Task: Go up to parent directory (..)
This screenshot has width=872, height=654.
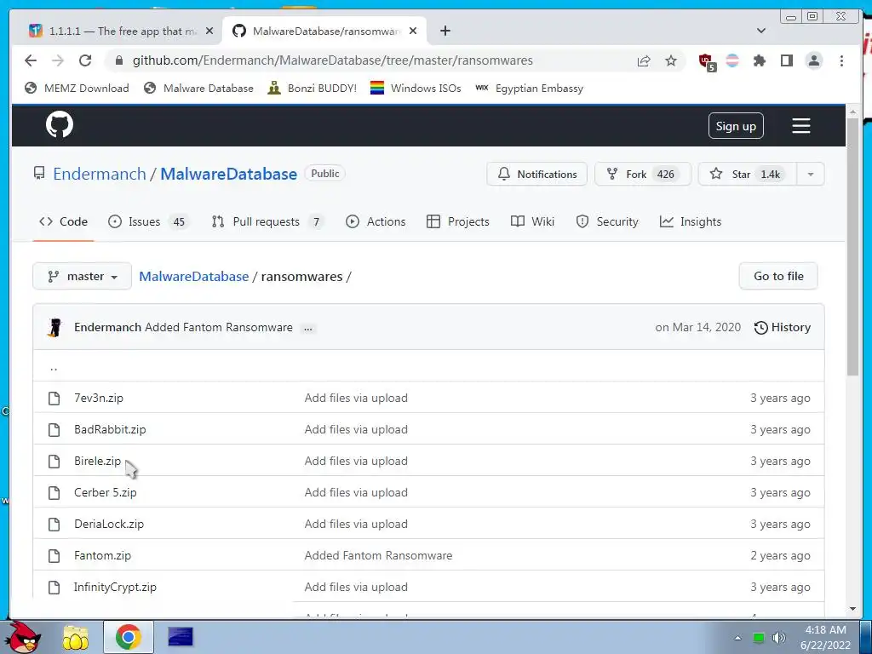Action: (54, 368)
